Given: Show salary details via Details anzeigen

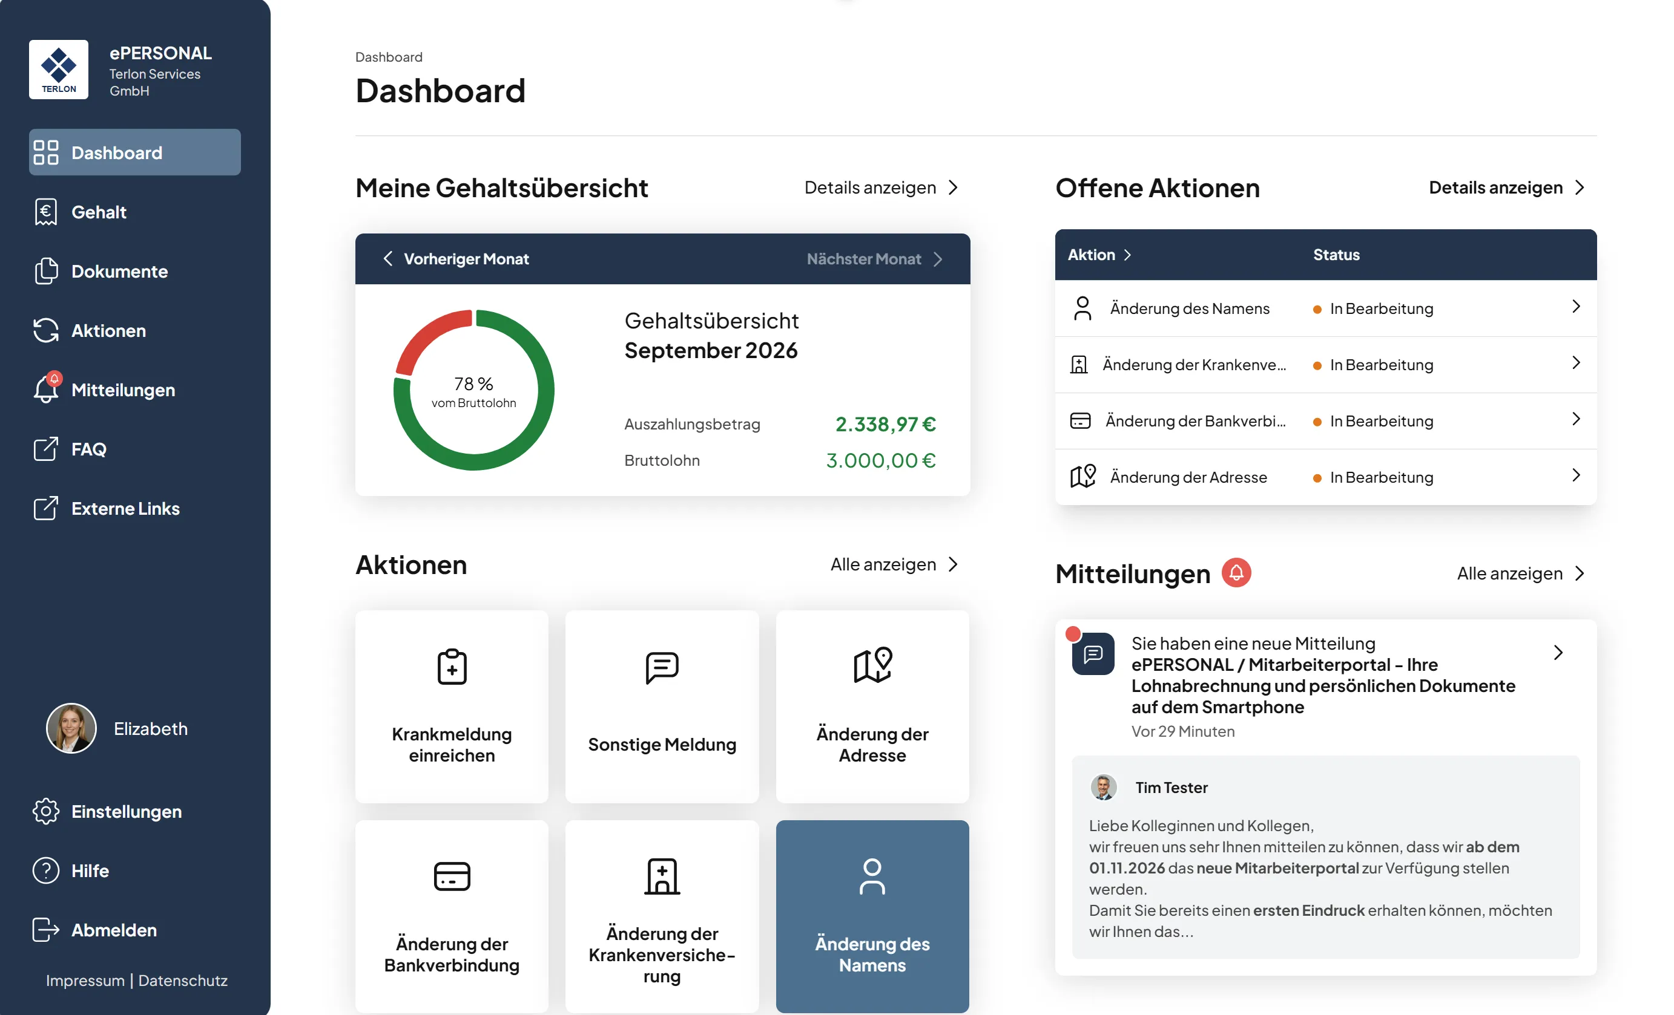Looking at the screenshot, I should click(x=882, y=188).
